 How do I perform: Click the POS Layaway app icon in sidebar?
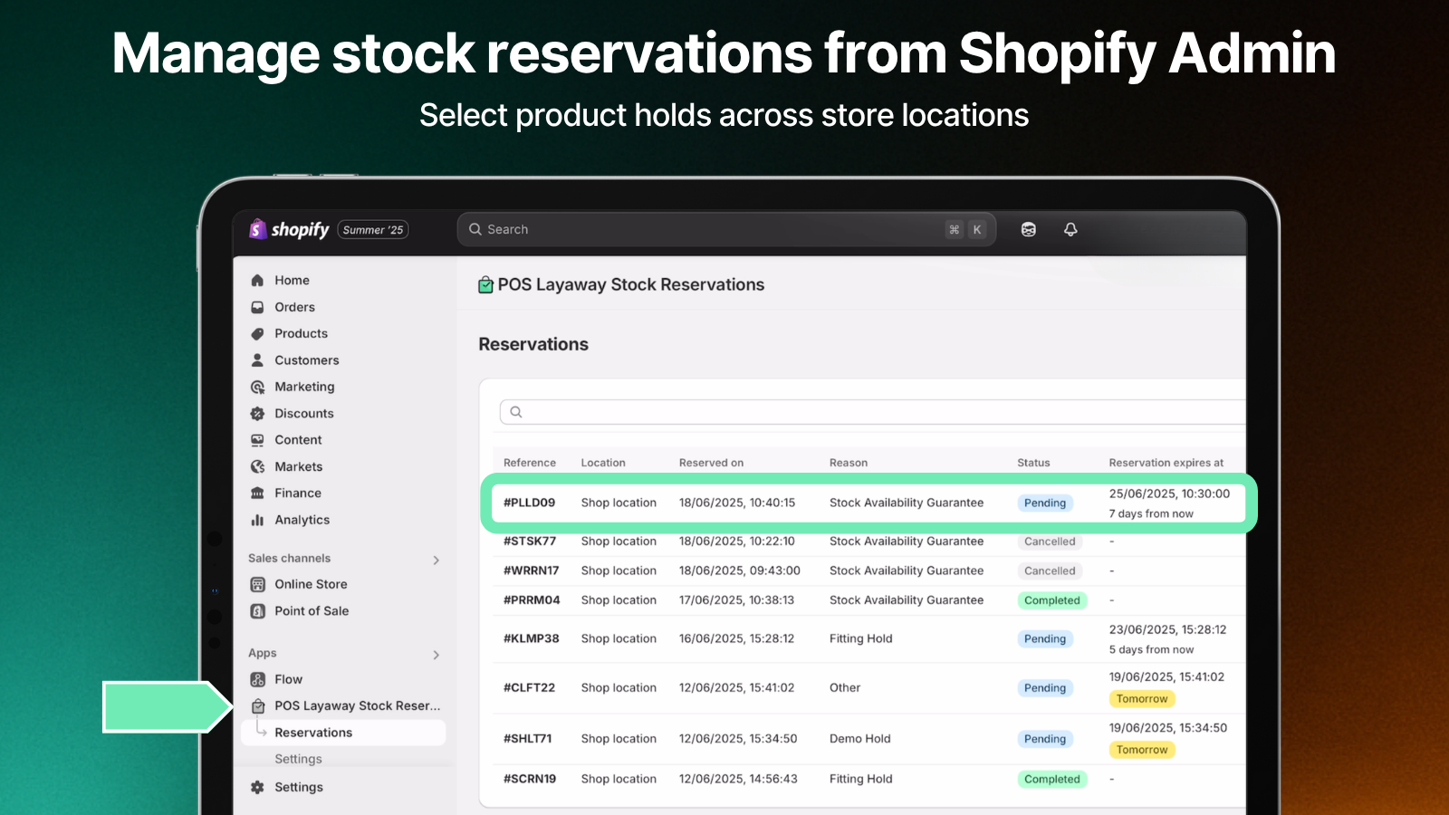257,706
